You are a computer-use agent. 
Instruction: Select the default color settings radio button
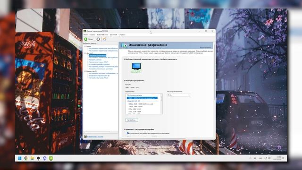[x=128, y=133]
